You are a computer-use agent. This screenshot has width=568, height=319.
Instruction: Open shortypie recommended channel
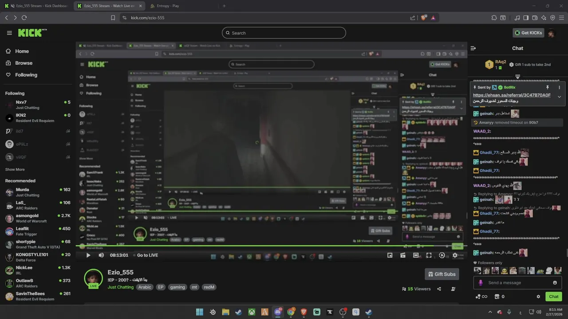point(38,245)
